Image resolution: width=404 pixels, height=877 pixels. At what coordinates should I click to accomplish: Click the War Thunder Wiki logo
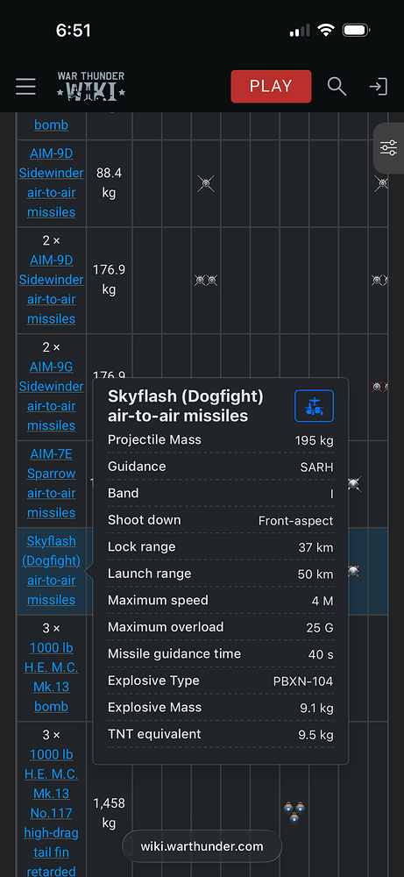coord(91,86)
